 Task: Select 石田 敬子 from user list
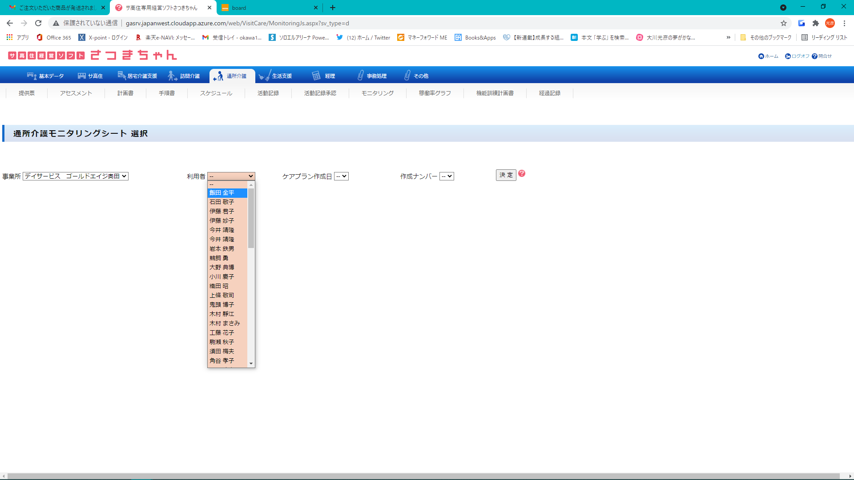pyautogui.click(x=222, y=202)
